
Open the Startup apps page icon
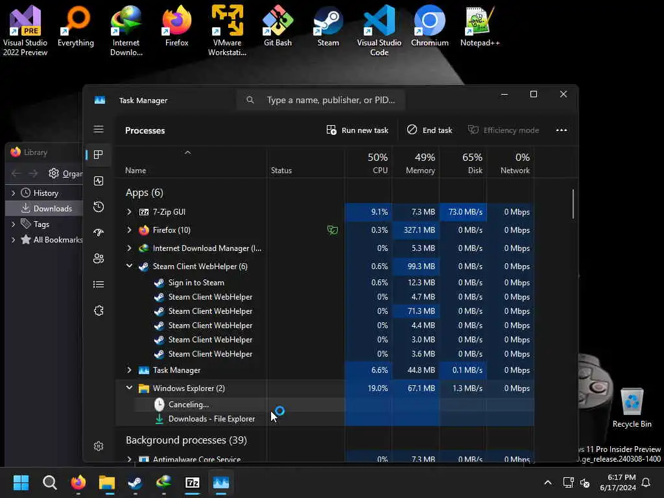pos(99,233)
